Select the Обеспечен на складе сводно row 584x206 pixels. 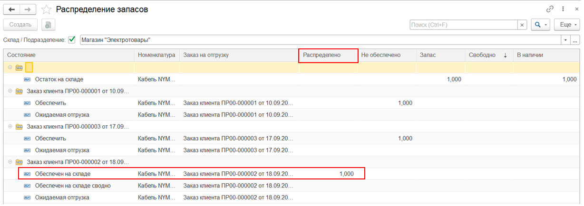click(292, 186)
